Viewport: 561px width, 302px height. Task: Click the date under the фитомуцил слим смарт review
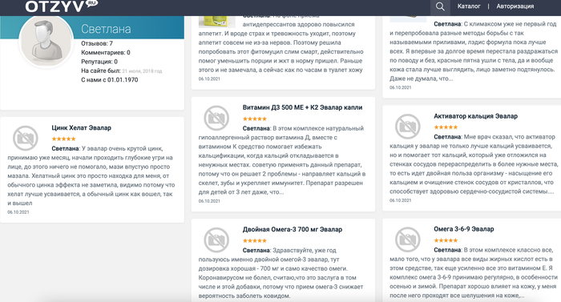[209, 79]
